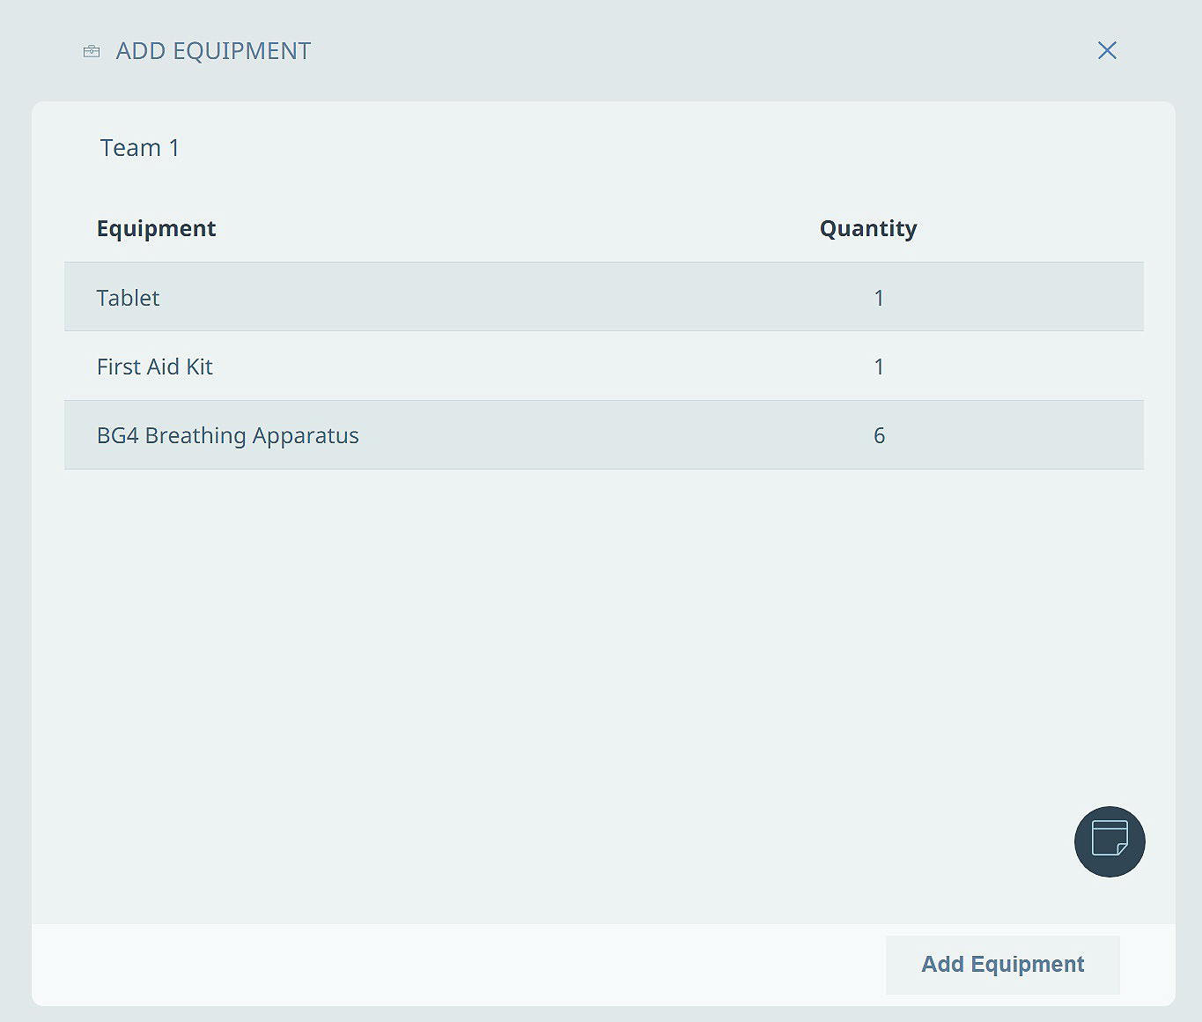Select the First Aid Kit row
The width and height of the screenshot is (1202, 1022).
[604, 367]
